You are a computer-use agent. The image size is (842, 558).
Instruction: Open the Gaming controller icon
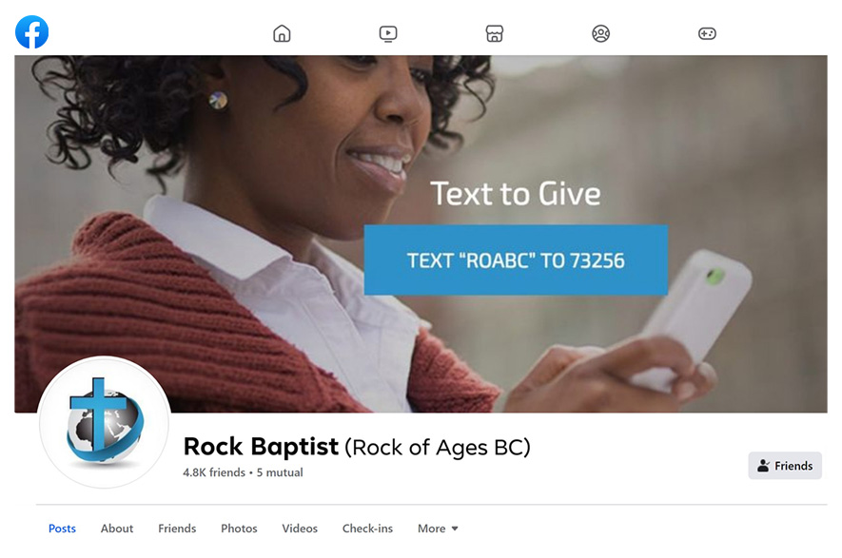point(707,33)
